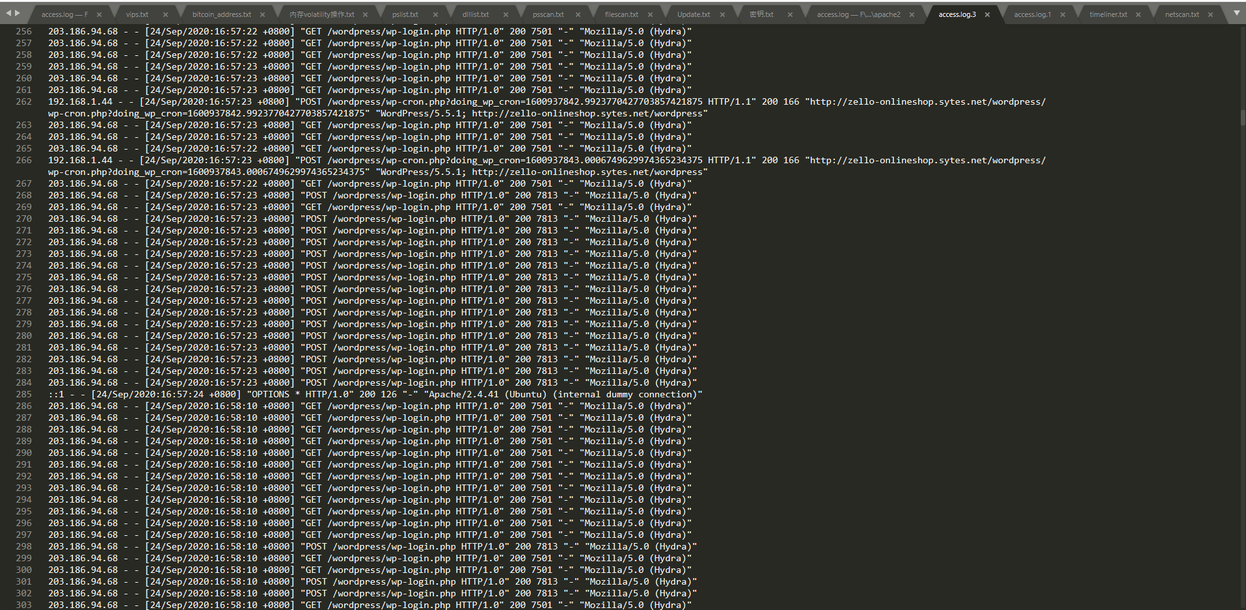Switch to the first access.log — F tab
This screenshot has width=1246, height=610.
pos(64,14)
